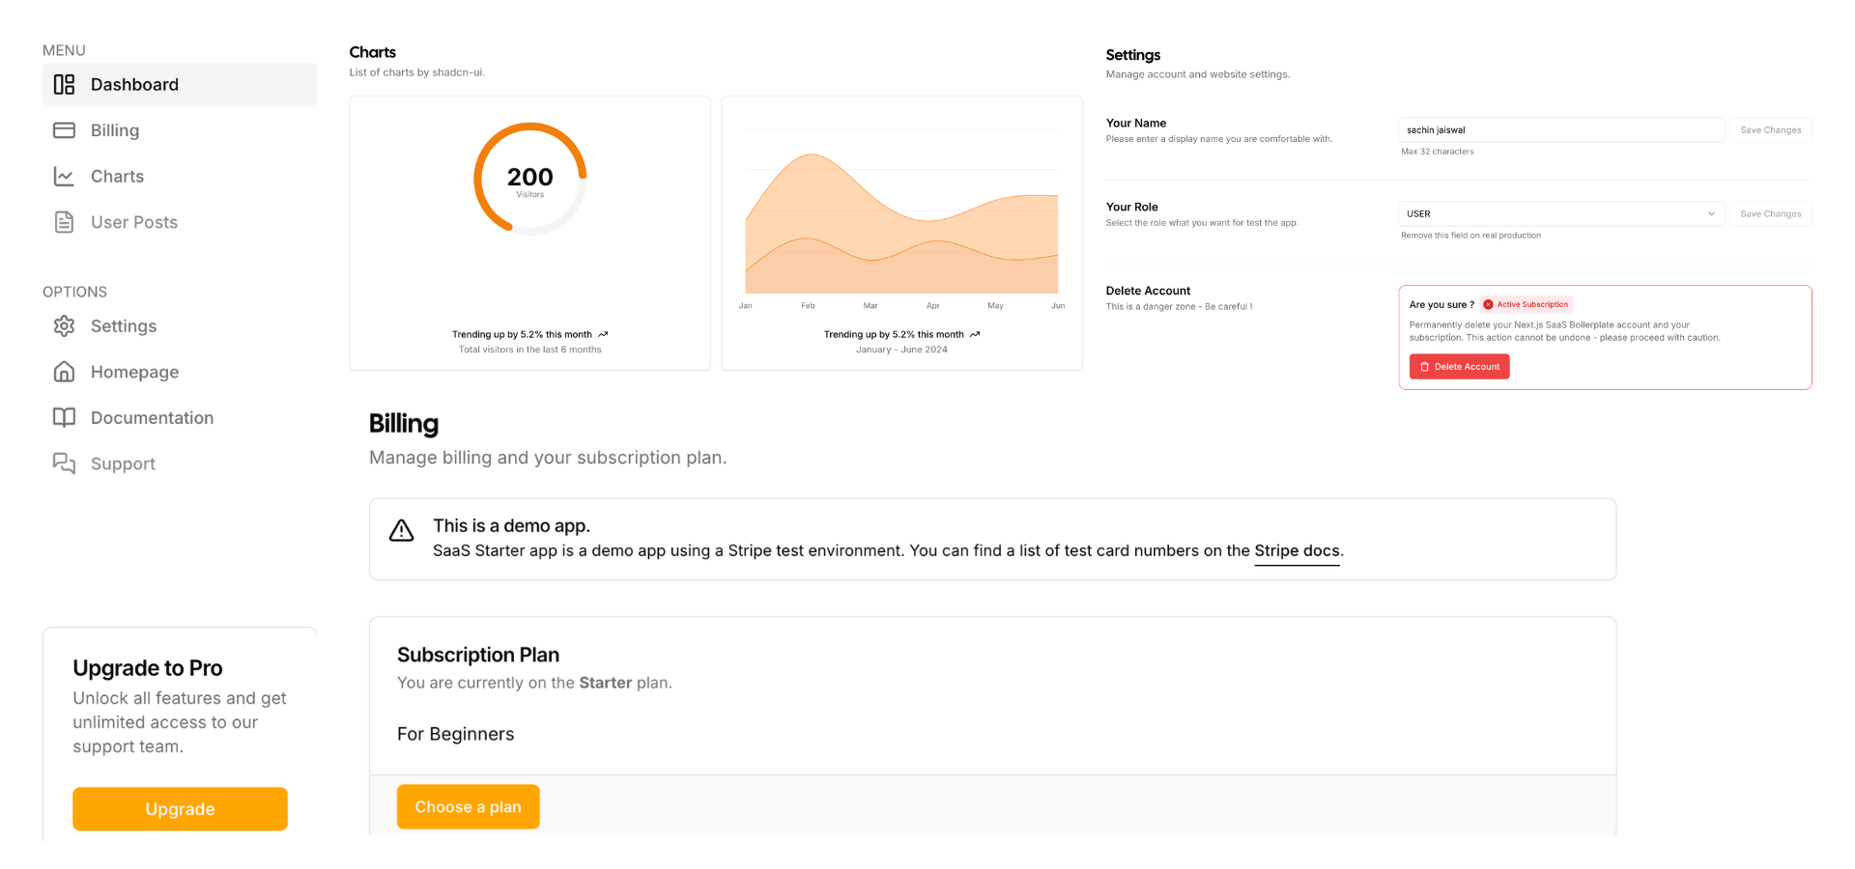
Task: Click the Billing credit card icon
Action: [x=64, y=130]
